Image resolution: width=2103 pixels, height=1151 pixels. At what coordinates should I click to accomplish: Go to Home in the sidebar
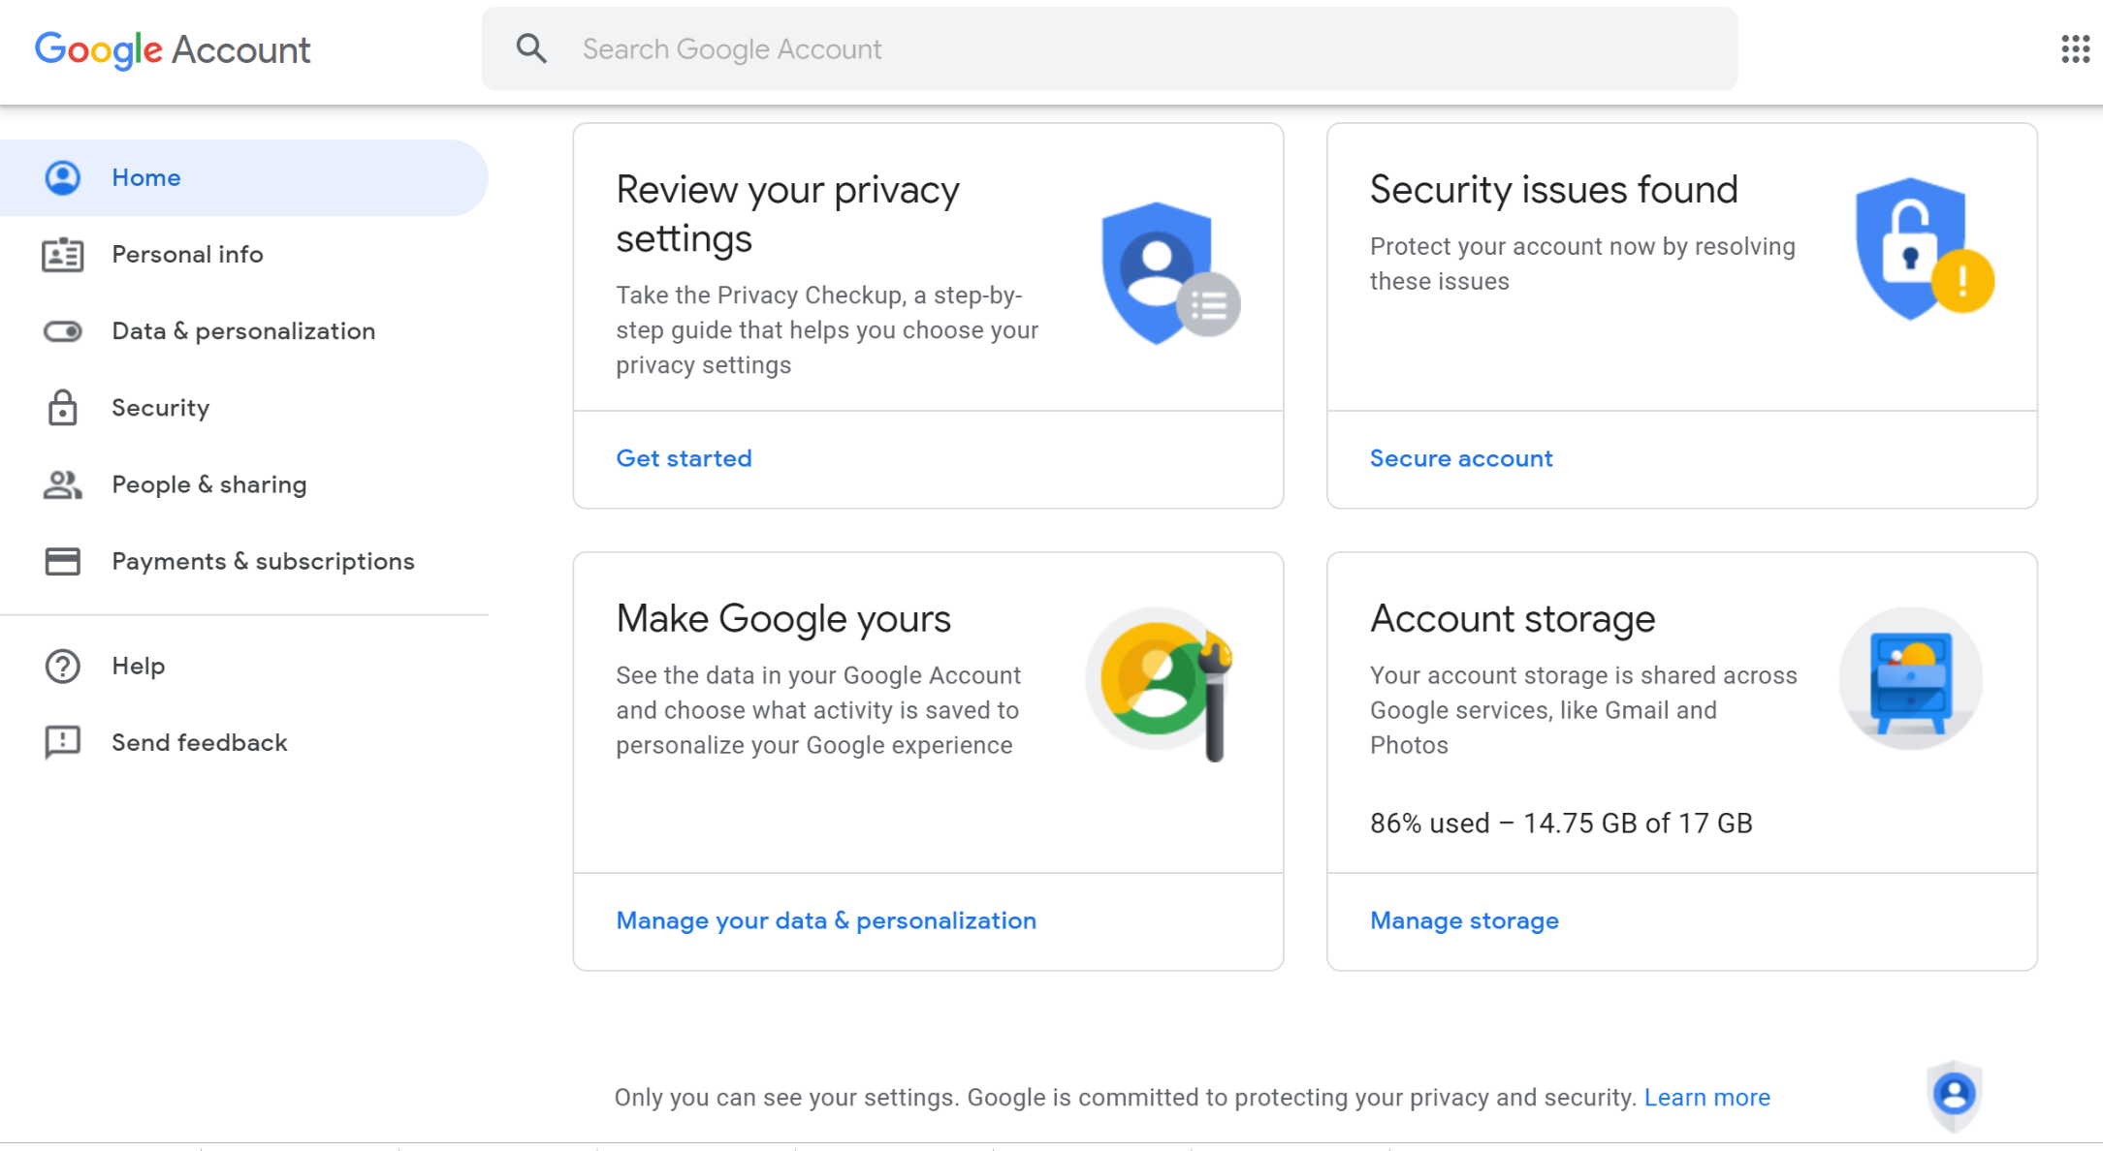[x=243, y=177]
